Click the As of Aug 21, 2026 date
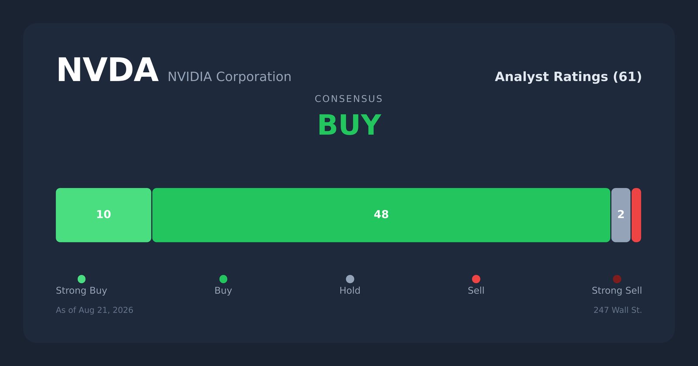This screenshot has height=366, width=698. click(95, 310)
